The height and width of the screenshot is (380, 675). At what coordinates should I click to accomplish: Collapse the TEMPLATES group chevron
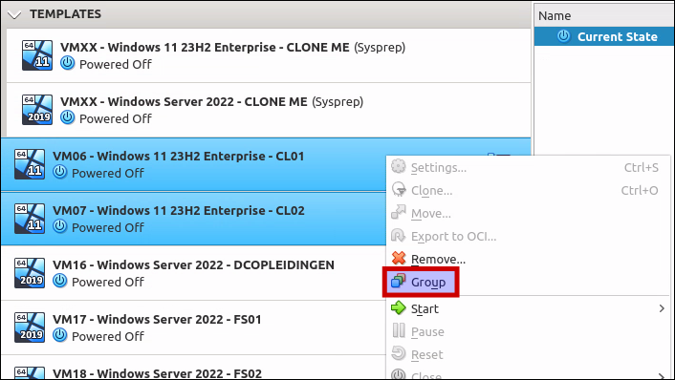[x=14, y=15]
